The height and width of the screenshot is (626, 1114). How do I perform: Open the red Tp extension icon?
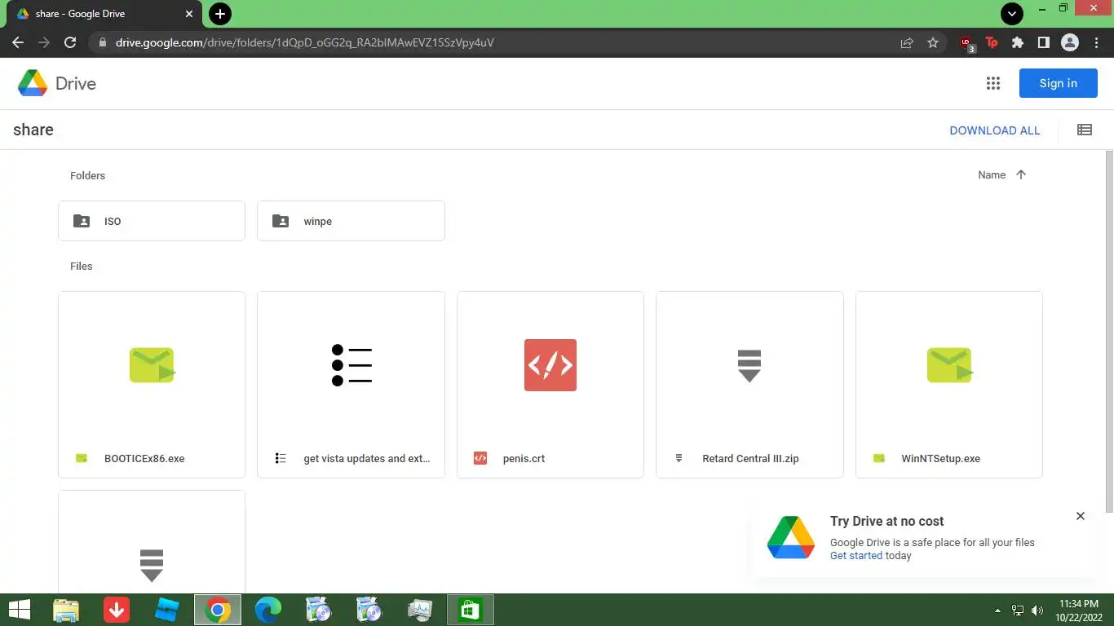coord(992,42)
